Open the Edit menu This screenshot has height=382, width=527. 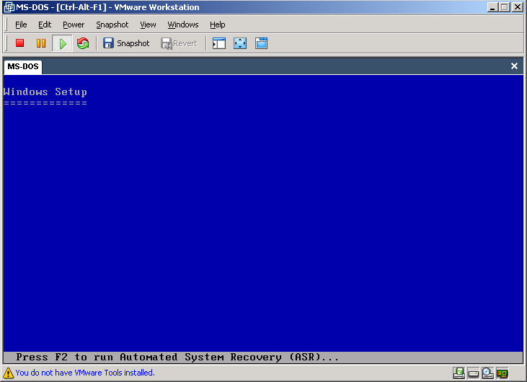pos(45,25)
